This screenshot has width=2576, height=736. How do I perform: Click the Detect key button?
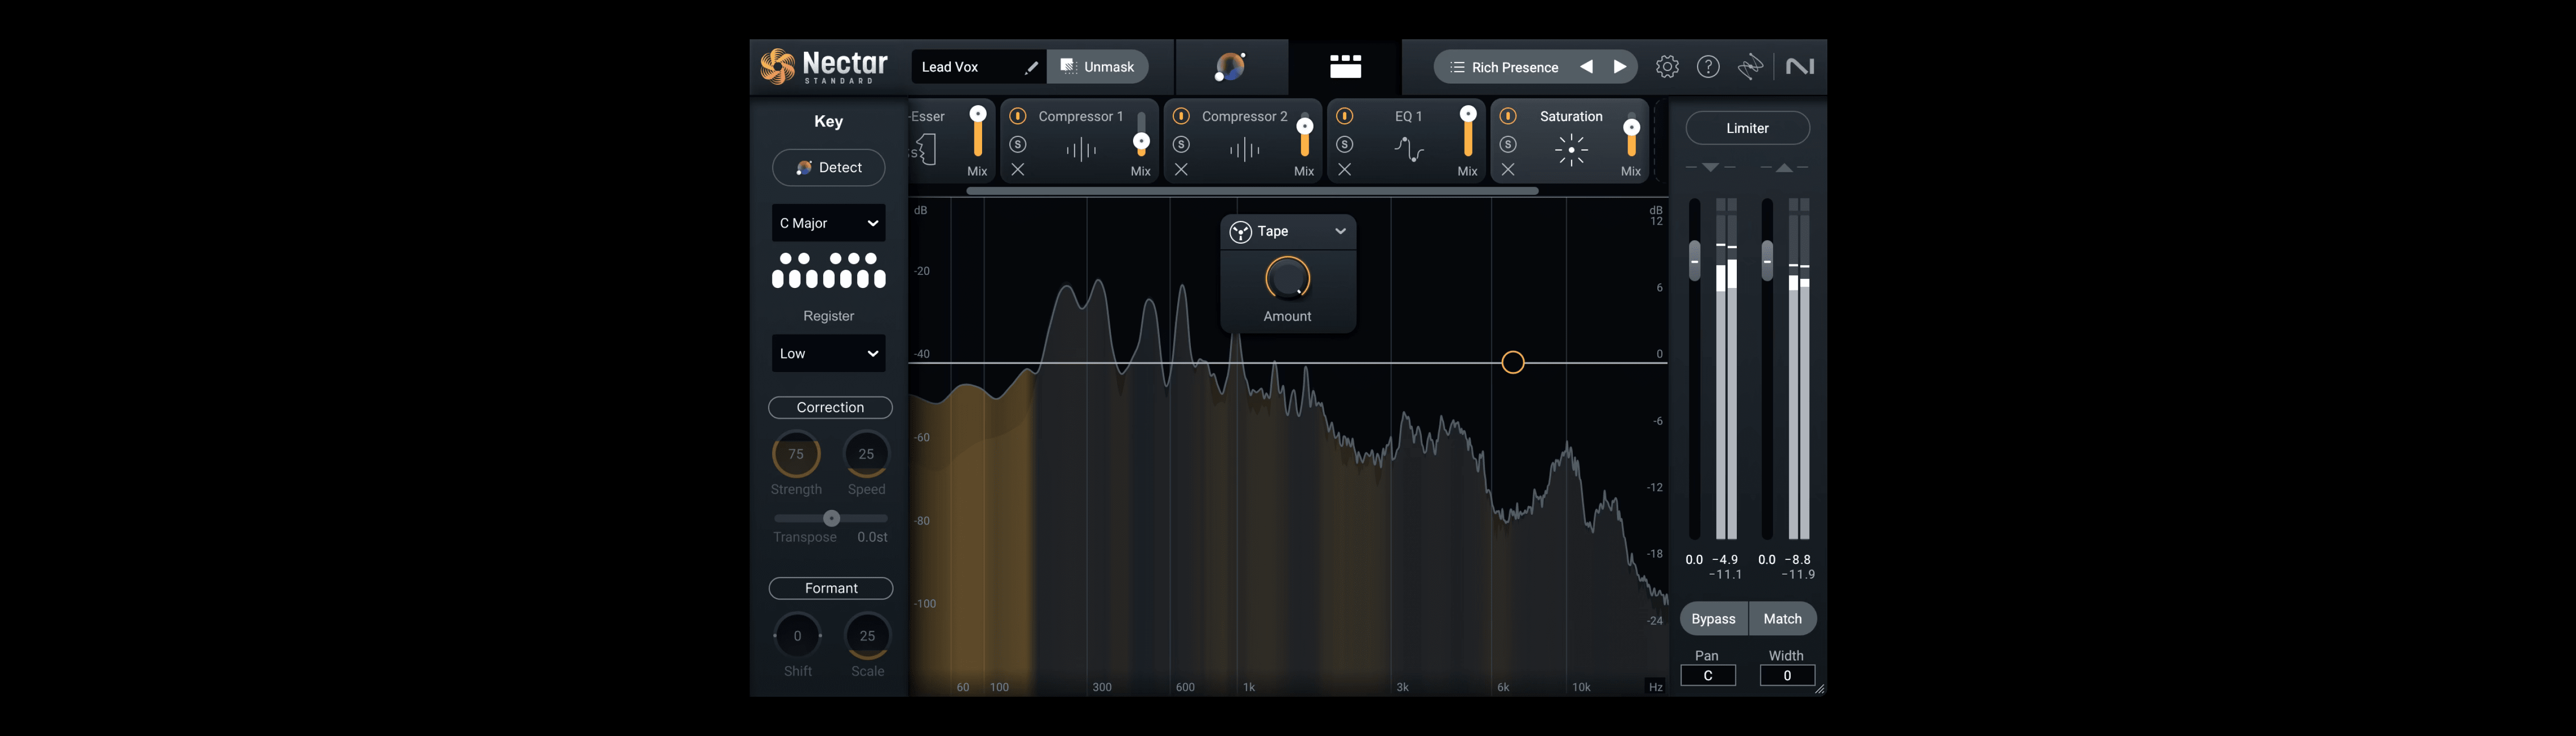829,167
